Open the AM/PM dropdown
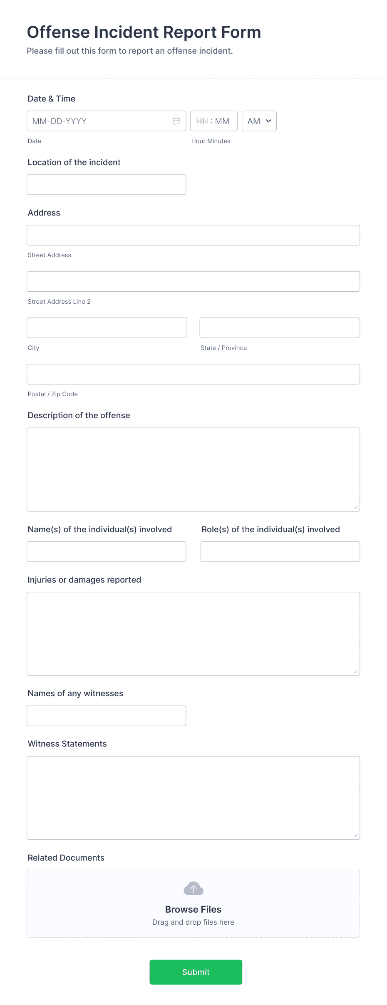The image size is (387, 1005). tap(258, 121)
